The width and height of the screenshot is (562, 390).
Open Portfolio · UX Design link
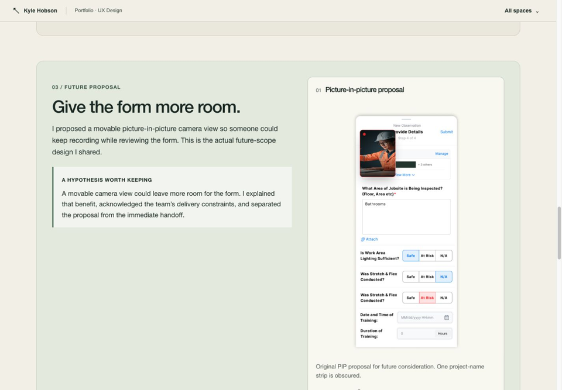98,11
